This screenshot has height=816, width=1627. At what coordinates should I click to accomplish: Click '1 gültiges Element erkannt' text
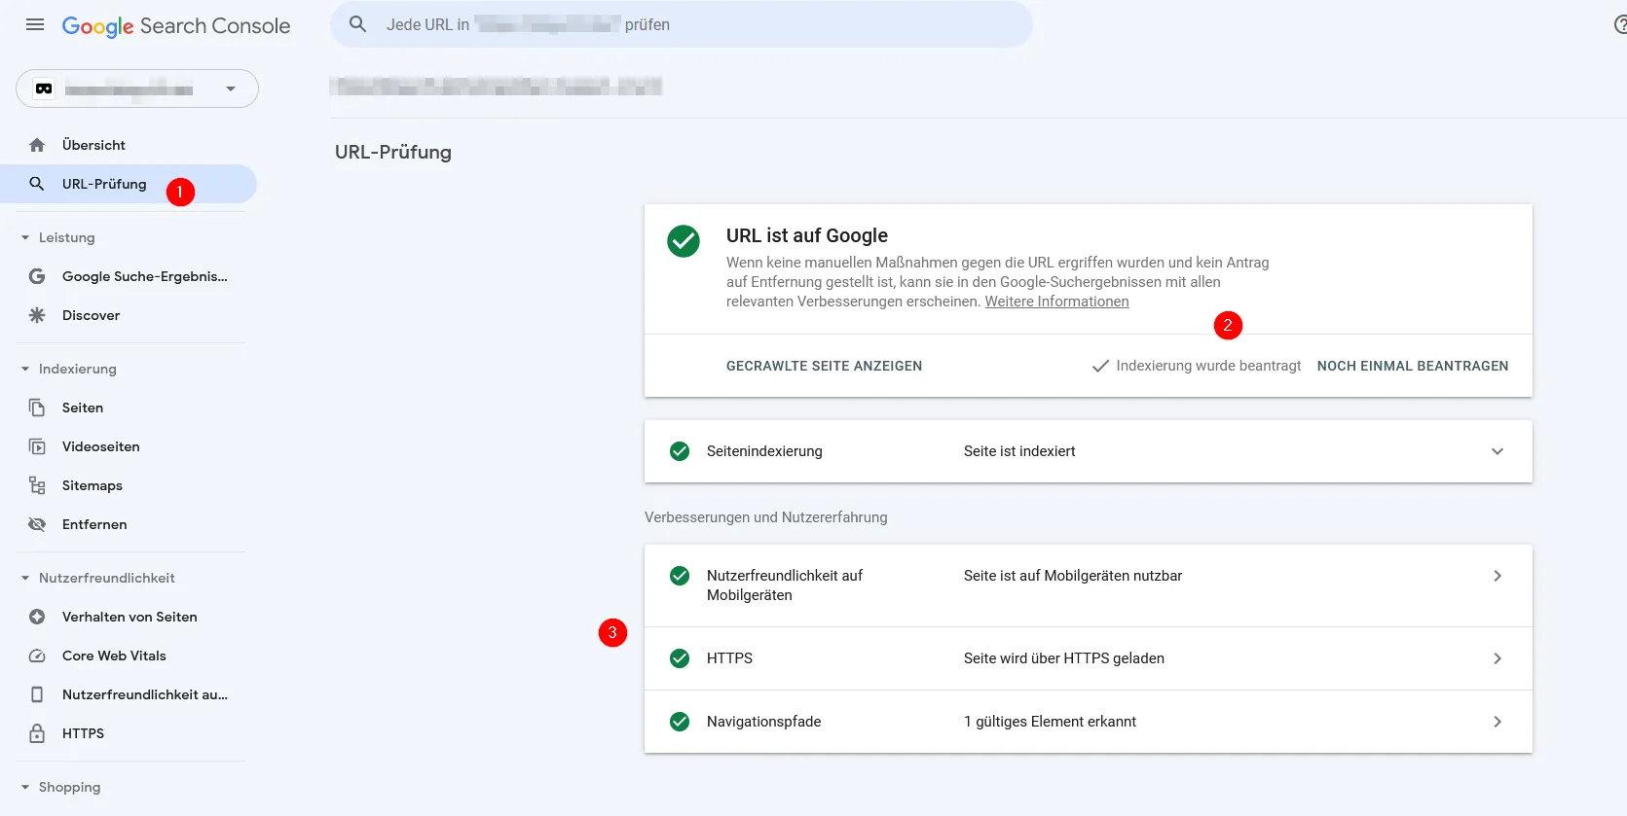pos(1050,722)
